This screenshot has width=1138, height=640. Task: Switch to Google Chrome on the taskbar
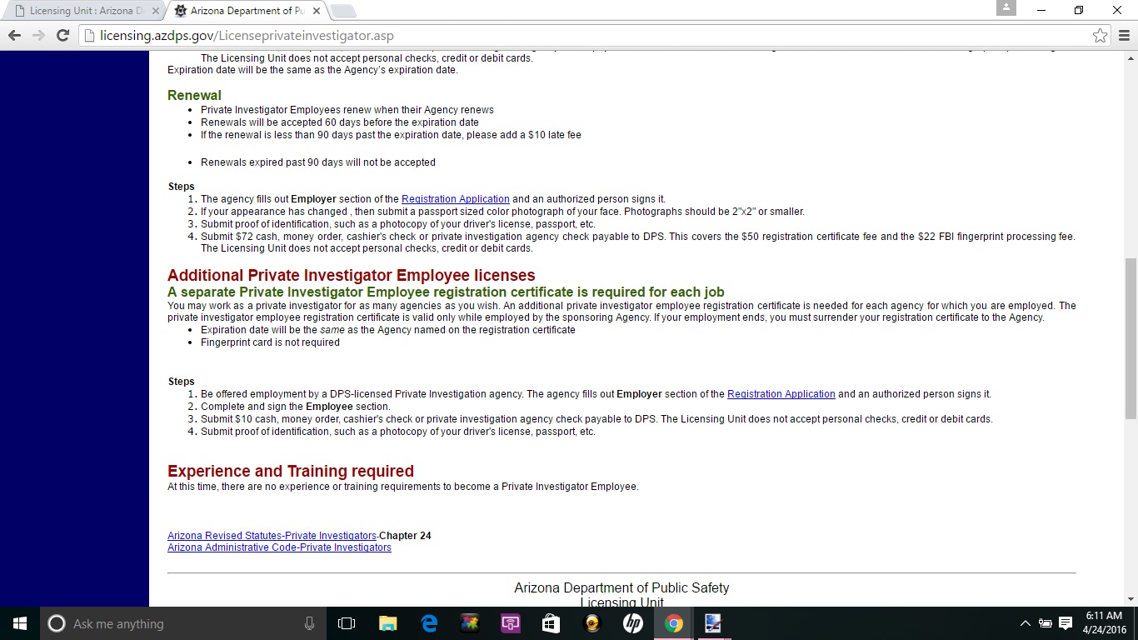coord(673,623)
